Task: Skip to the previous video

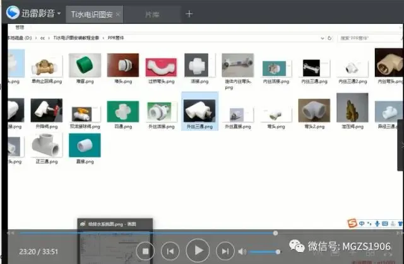Action: pyautogui.click(x=170, y=251)
